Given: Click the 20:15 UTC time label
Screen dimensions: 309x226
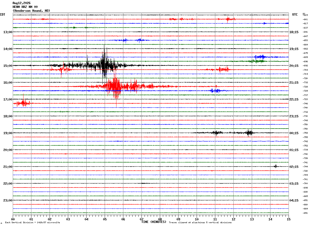Looking at the screenshot, I should tap(294, 66).
